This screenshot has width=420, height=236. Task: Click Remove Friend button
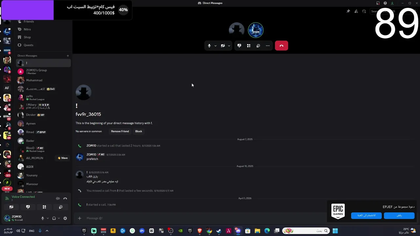120,131
